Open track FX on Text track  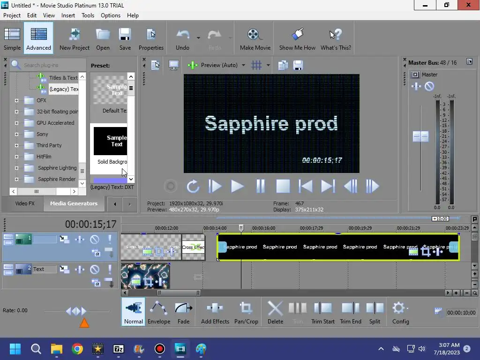coord(80,269)
